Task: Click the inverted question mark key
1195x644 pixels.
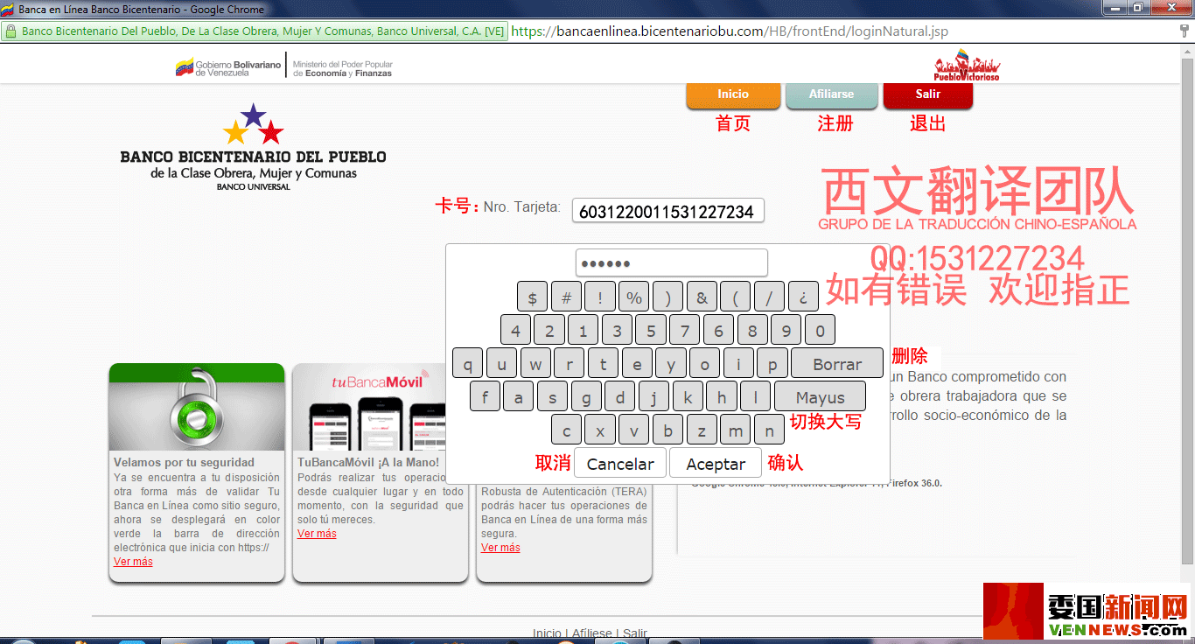Action: (803, 297)
